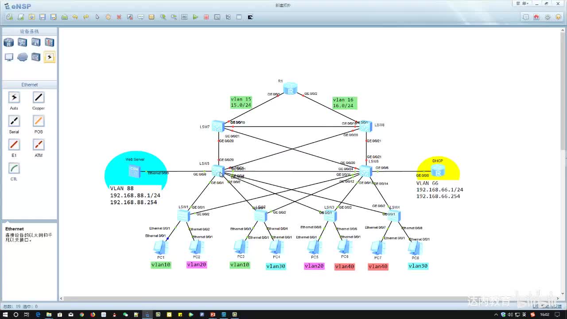Select access switch LSW3
567x319 pixels.
(330, 216)
